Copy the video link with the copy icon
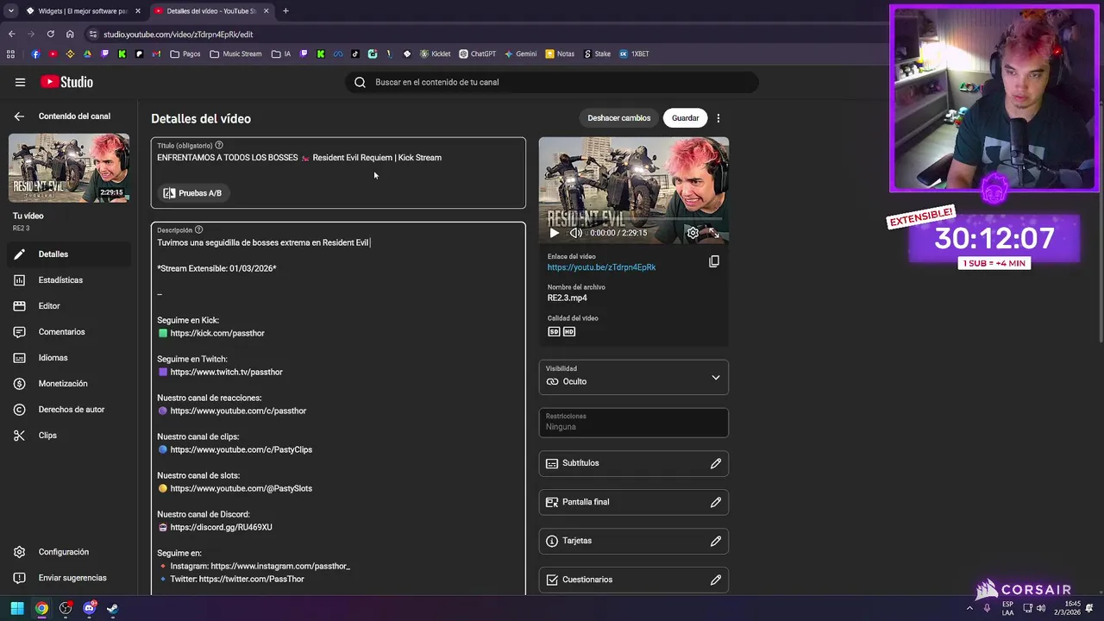 [x=714, y=261]
